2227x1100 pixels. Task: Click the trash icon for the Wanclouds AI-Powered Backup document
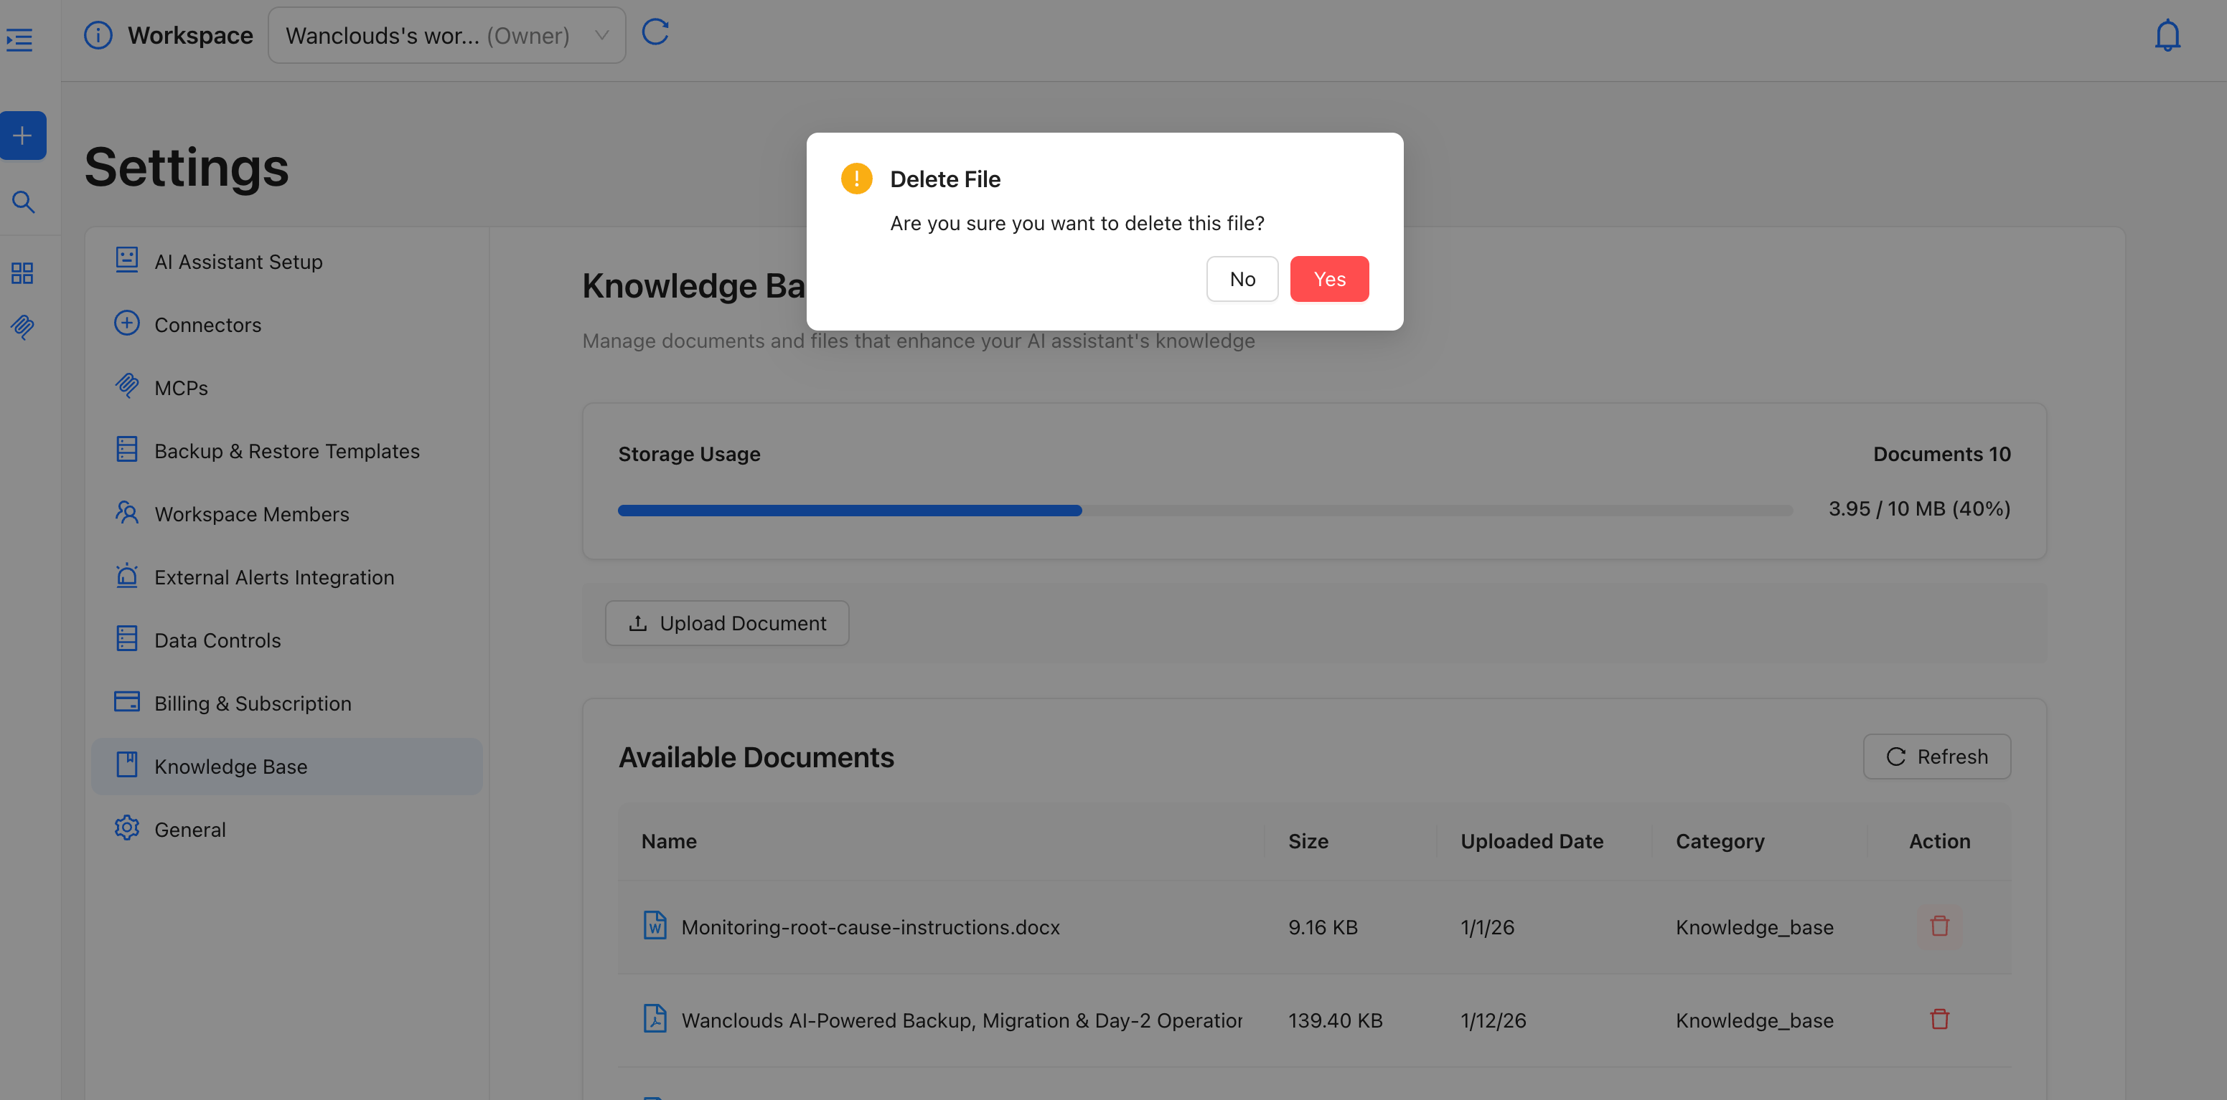pos(1939,1020)
